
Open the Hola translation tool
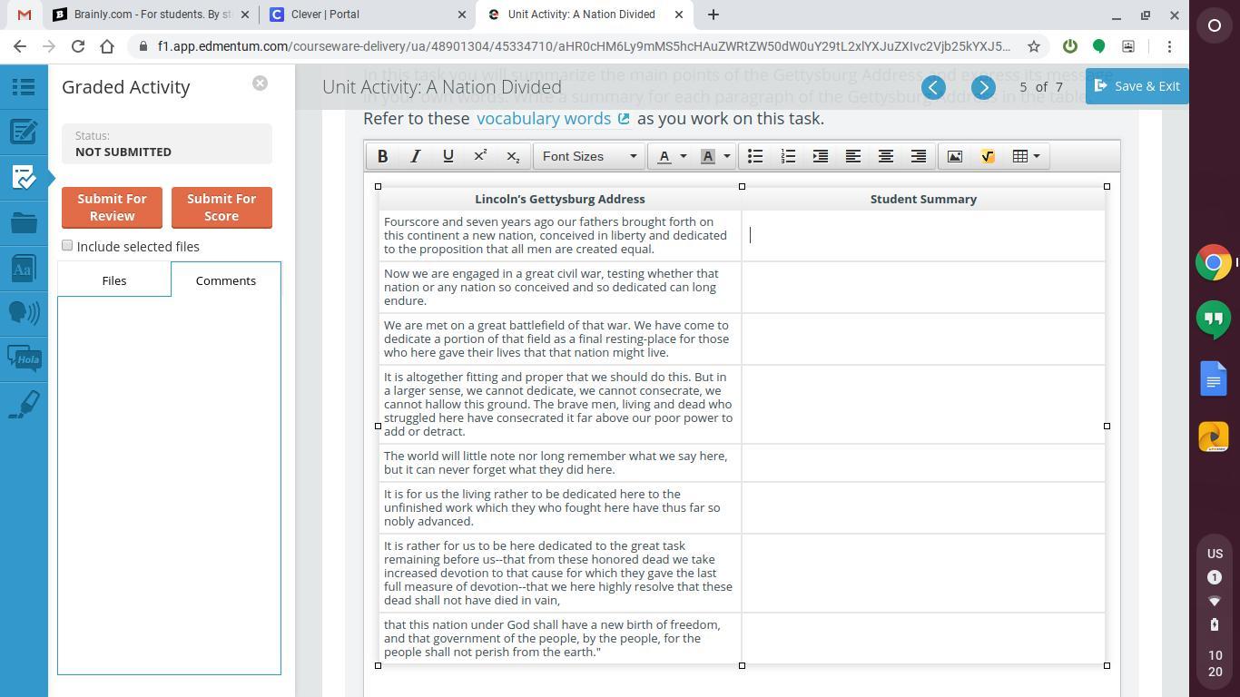(x=24, y=358)
